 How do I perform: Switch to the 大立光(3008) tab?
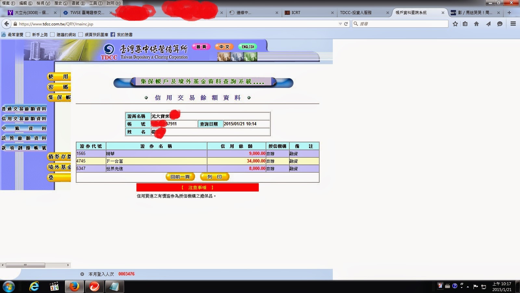coord(32,13)
